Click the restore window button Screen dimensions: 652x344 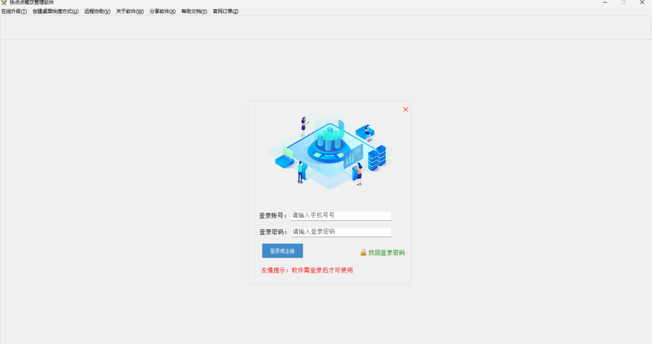pos(623,3)
